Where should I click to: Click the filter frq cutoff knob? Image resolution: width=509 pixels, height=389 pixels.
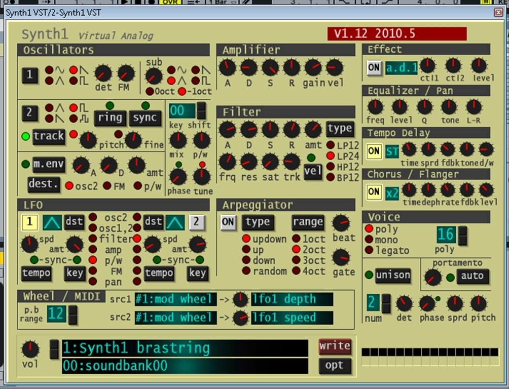pos(228,162)
